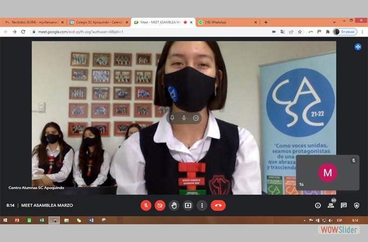
Task: Turn on the camera in Meet
Action: click(160, 205)
